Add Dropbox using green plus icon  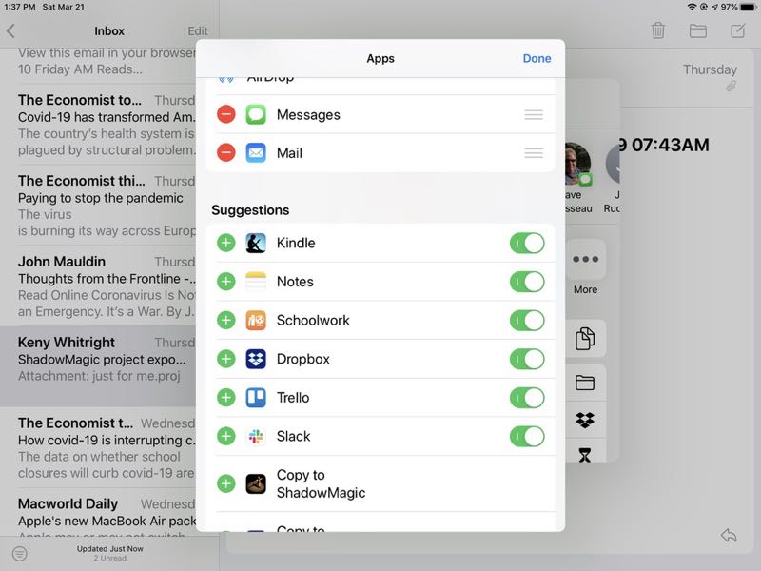pyautogui.click(x=226, y=359)
